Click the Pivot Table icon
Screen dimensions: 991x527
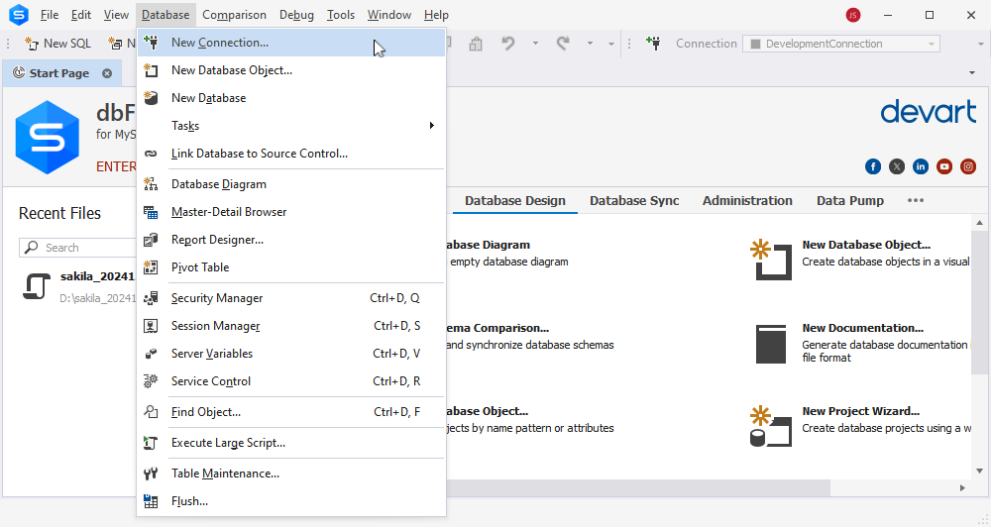151,267
